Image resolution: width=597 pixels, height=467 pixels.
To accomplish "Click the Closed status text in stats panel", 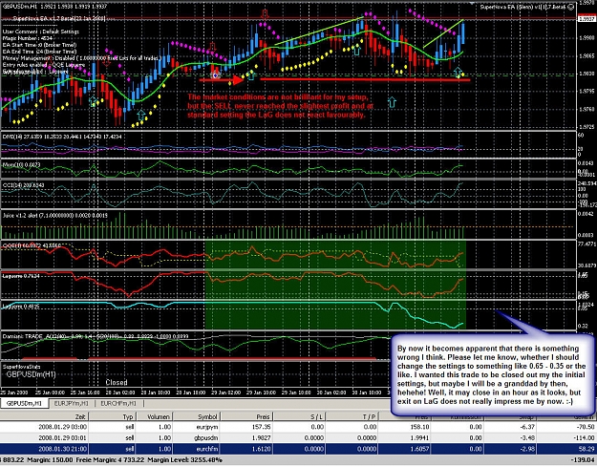I will coord(117,382).
